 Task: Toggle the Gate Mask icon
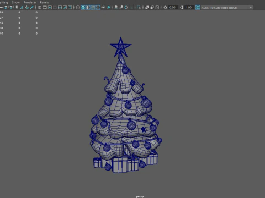click(55, 7)
